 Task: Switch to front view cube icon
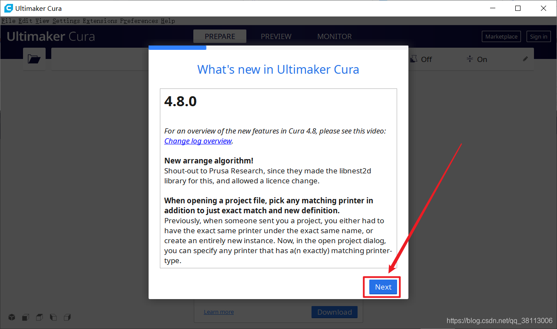click(26, 317)
